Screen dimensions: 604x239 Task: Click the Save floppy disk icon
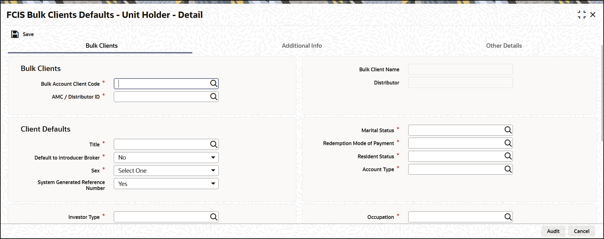click(x=15, y=34)
